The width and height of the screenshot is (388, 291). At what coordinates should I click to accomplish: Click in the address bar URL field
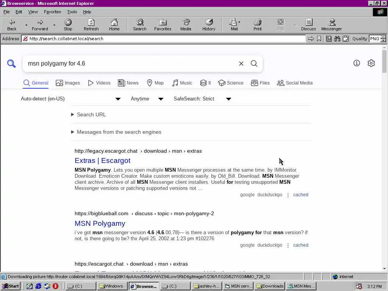(163, 39)
